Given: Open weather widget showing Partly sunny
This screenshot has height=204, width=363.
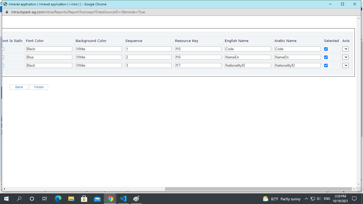Looking at the screenshot, I should (x=281, y=199).
